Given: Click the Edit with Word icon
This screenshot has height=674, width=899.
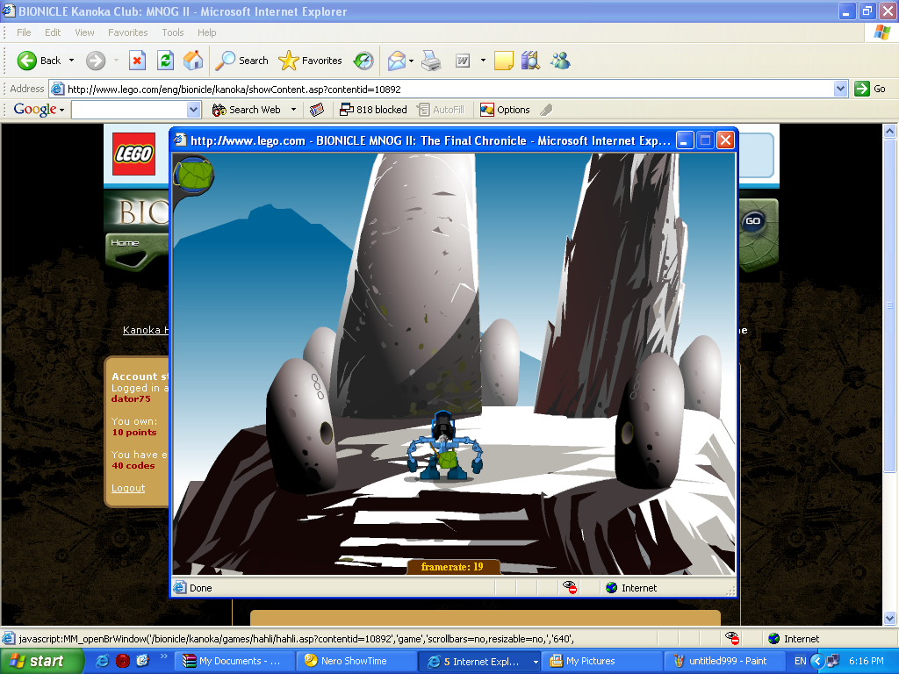Looking at the screenshot, I should [x=462, y=61].
